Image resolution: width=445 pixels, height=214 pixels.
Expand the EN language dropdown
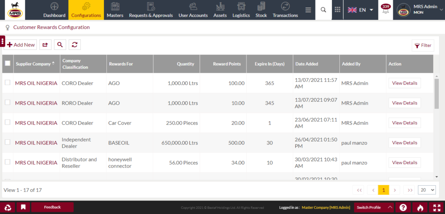(360, 10)
